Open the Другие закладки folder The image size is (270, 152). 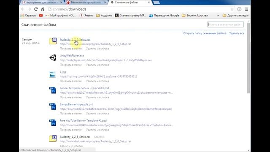pyautogui.click(x=235, y=15)
